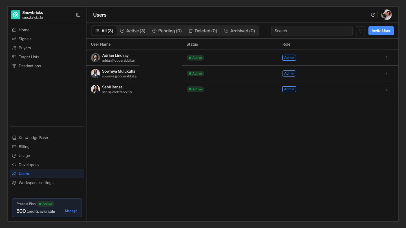406x228 pixels.
Task: Click the Active status badge for Sahil Bansal
Action: (x=195, y=89)
